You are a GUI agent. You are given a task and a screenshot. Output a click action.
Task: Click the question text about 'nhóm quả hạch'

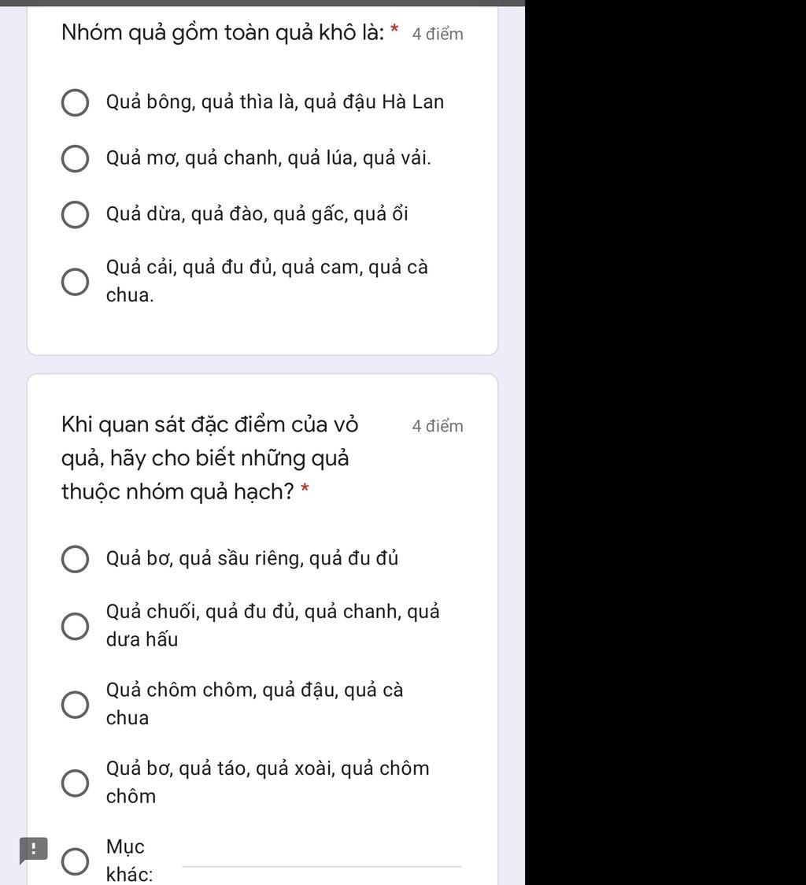pyautogui.click(x=209, y=458)
